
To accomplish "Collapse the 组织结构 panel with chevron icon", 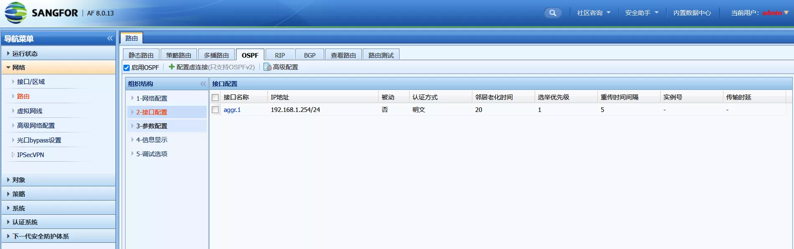I will click(203, 84).
